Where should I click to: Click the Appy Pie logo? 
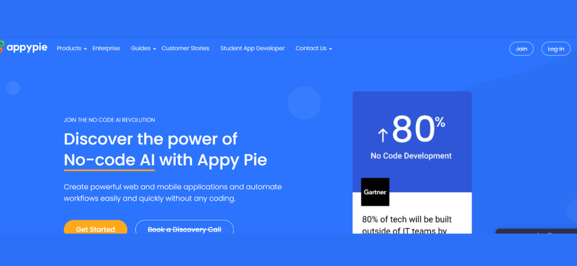[x=23, y=48]
